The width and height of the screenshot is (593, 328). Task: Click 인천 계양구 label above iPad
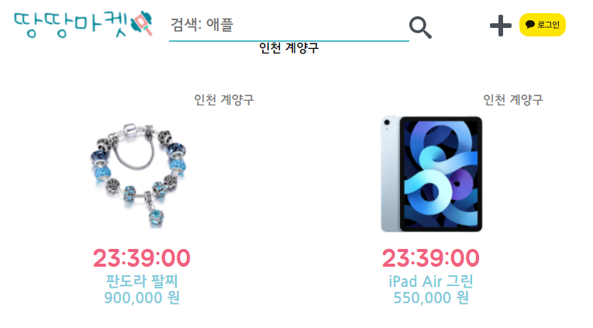pos(513,100)
